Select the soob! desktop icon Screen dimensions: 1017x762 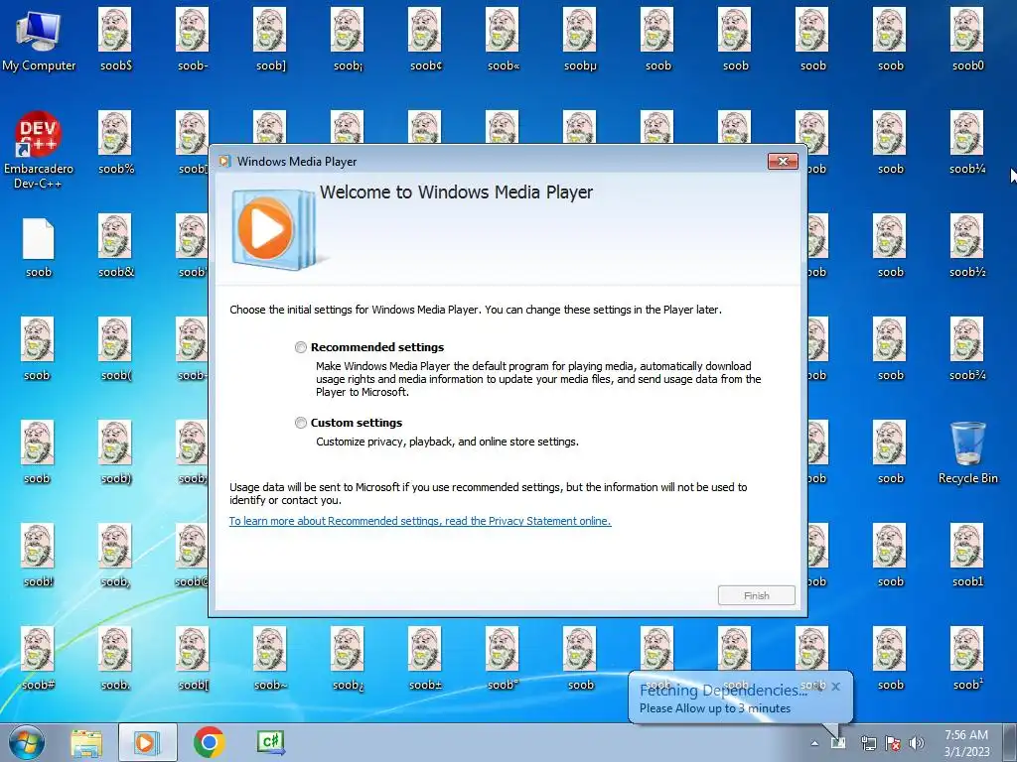[x=38, y=556]
